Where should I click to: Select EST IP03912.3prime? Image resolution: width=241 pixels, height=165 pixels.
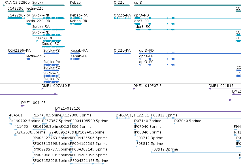(x=196, y=153)
